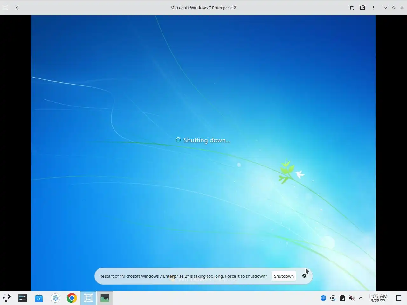Click the Boxes app icon in the title bar
The image size is (407, 305).
pos(5,8)
